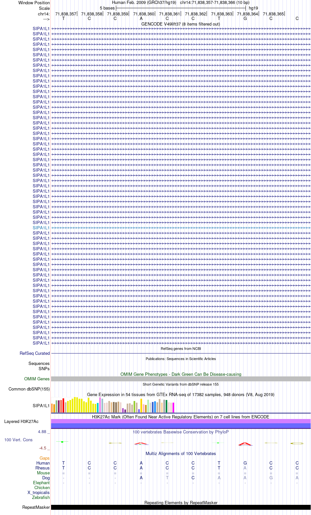
Task: Click the 'Scale' label at top left
Action: click(44, 8)
